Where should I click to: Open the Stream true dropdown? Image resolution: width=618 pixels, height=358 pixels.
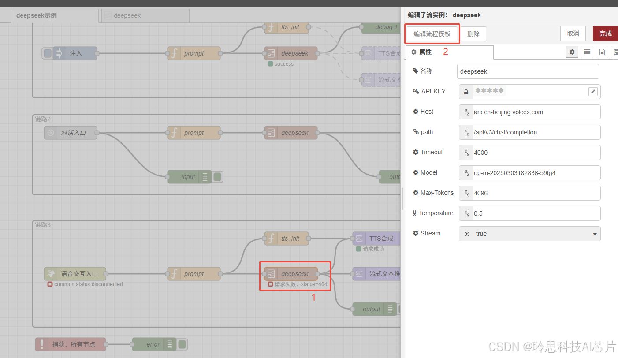pyautogui.click(x=530, y=234)
